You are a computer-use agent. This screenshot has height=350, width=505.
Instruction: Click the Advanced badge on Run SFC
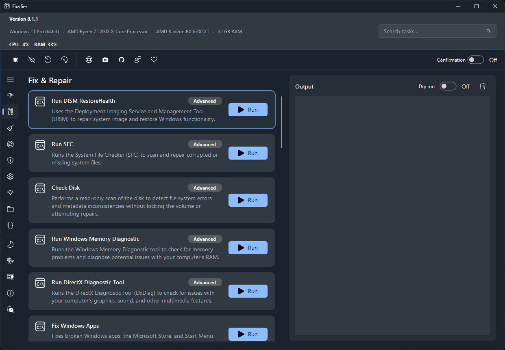[205, 144]
